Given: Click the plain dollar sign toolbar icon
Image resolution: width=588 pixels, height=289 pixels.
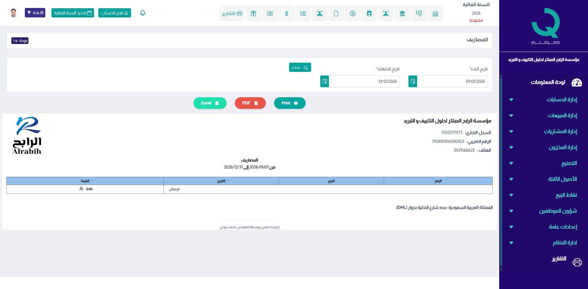Looking at the screenshot, I should click(286, 13).
